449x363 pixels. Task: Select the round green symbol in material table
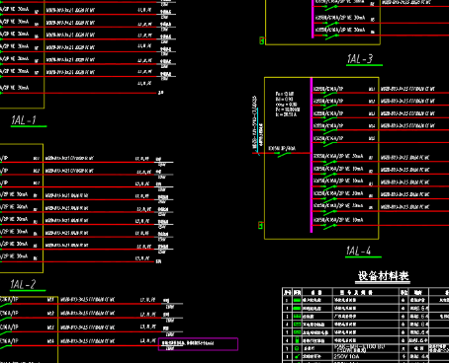[297, 348]
